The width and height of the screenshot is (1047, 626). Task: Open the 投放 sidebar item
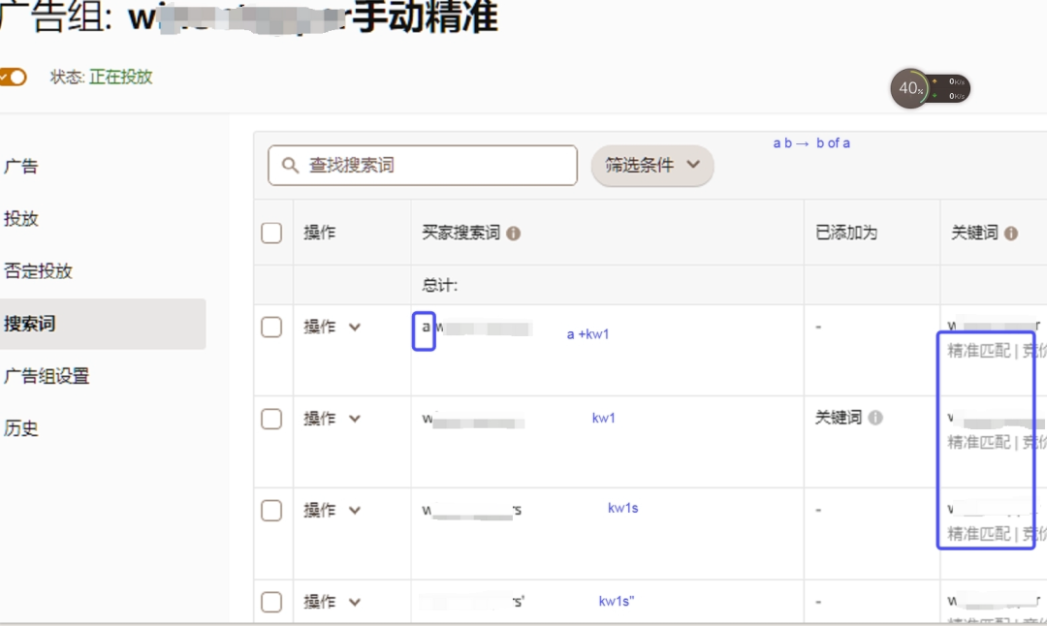[20, 219]
